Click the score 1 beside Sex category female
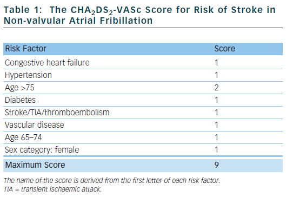Image resolution: width=286 pixels, height=197 pixels. (x=216, y=150)
